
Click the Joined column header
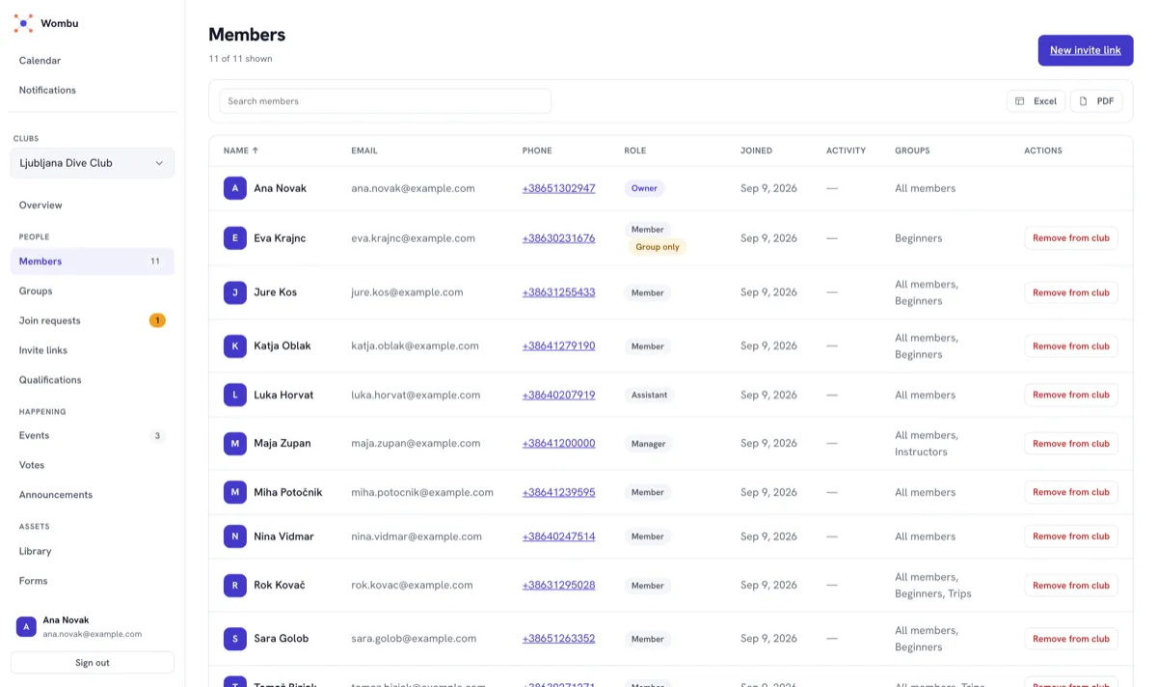pyautogui.click(x=756, y=151)
